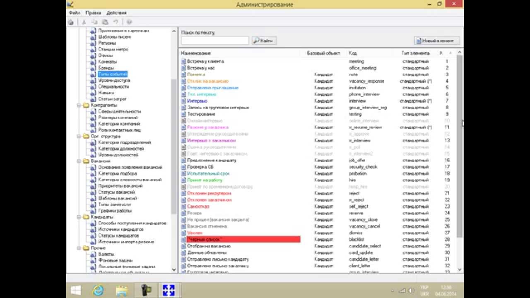Select 'Типы событий' in the tree
The height and width of the screenshot is (298, 530).
(113, 74)
